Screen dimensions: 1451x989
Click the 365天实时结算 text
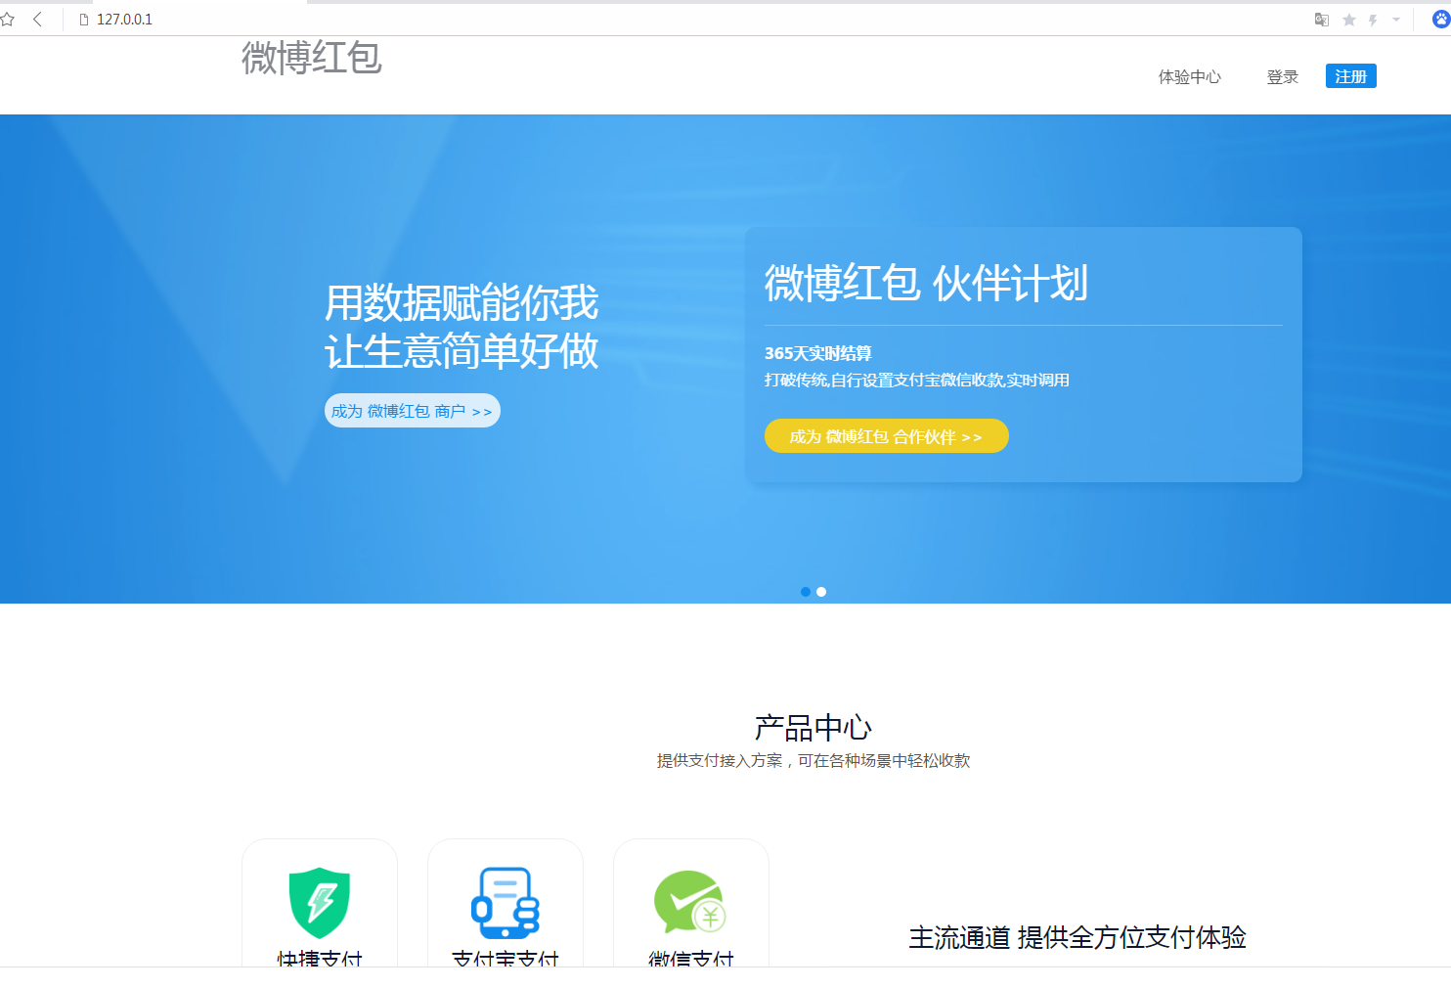[818, 353]
